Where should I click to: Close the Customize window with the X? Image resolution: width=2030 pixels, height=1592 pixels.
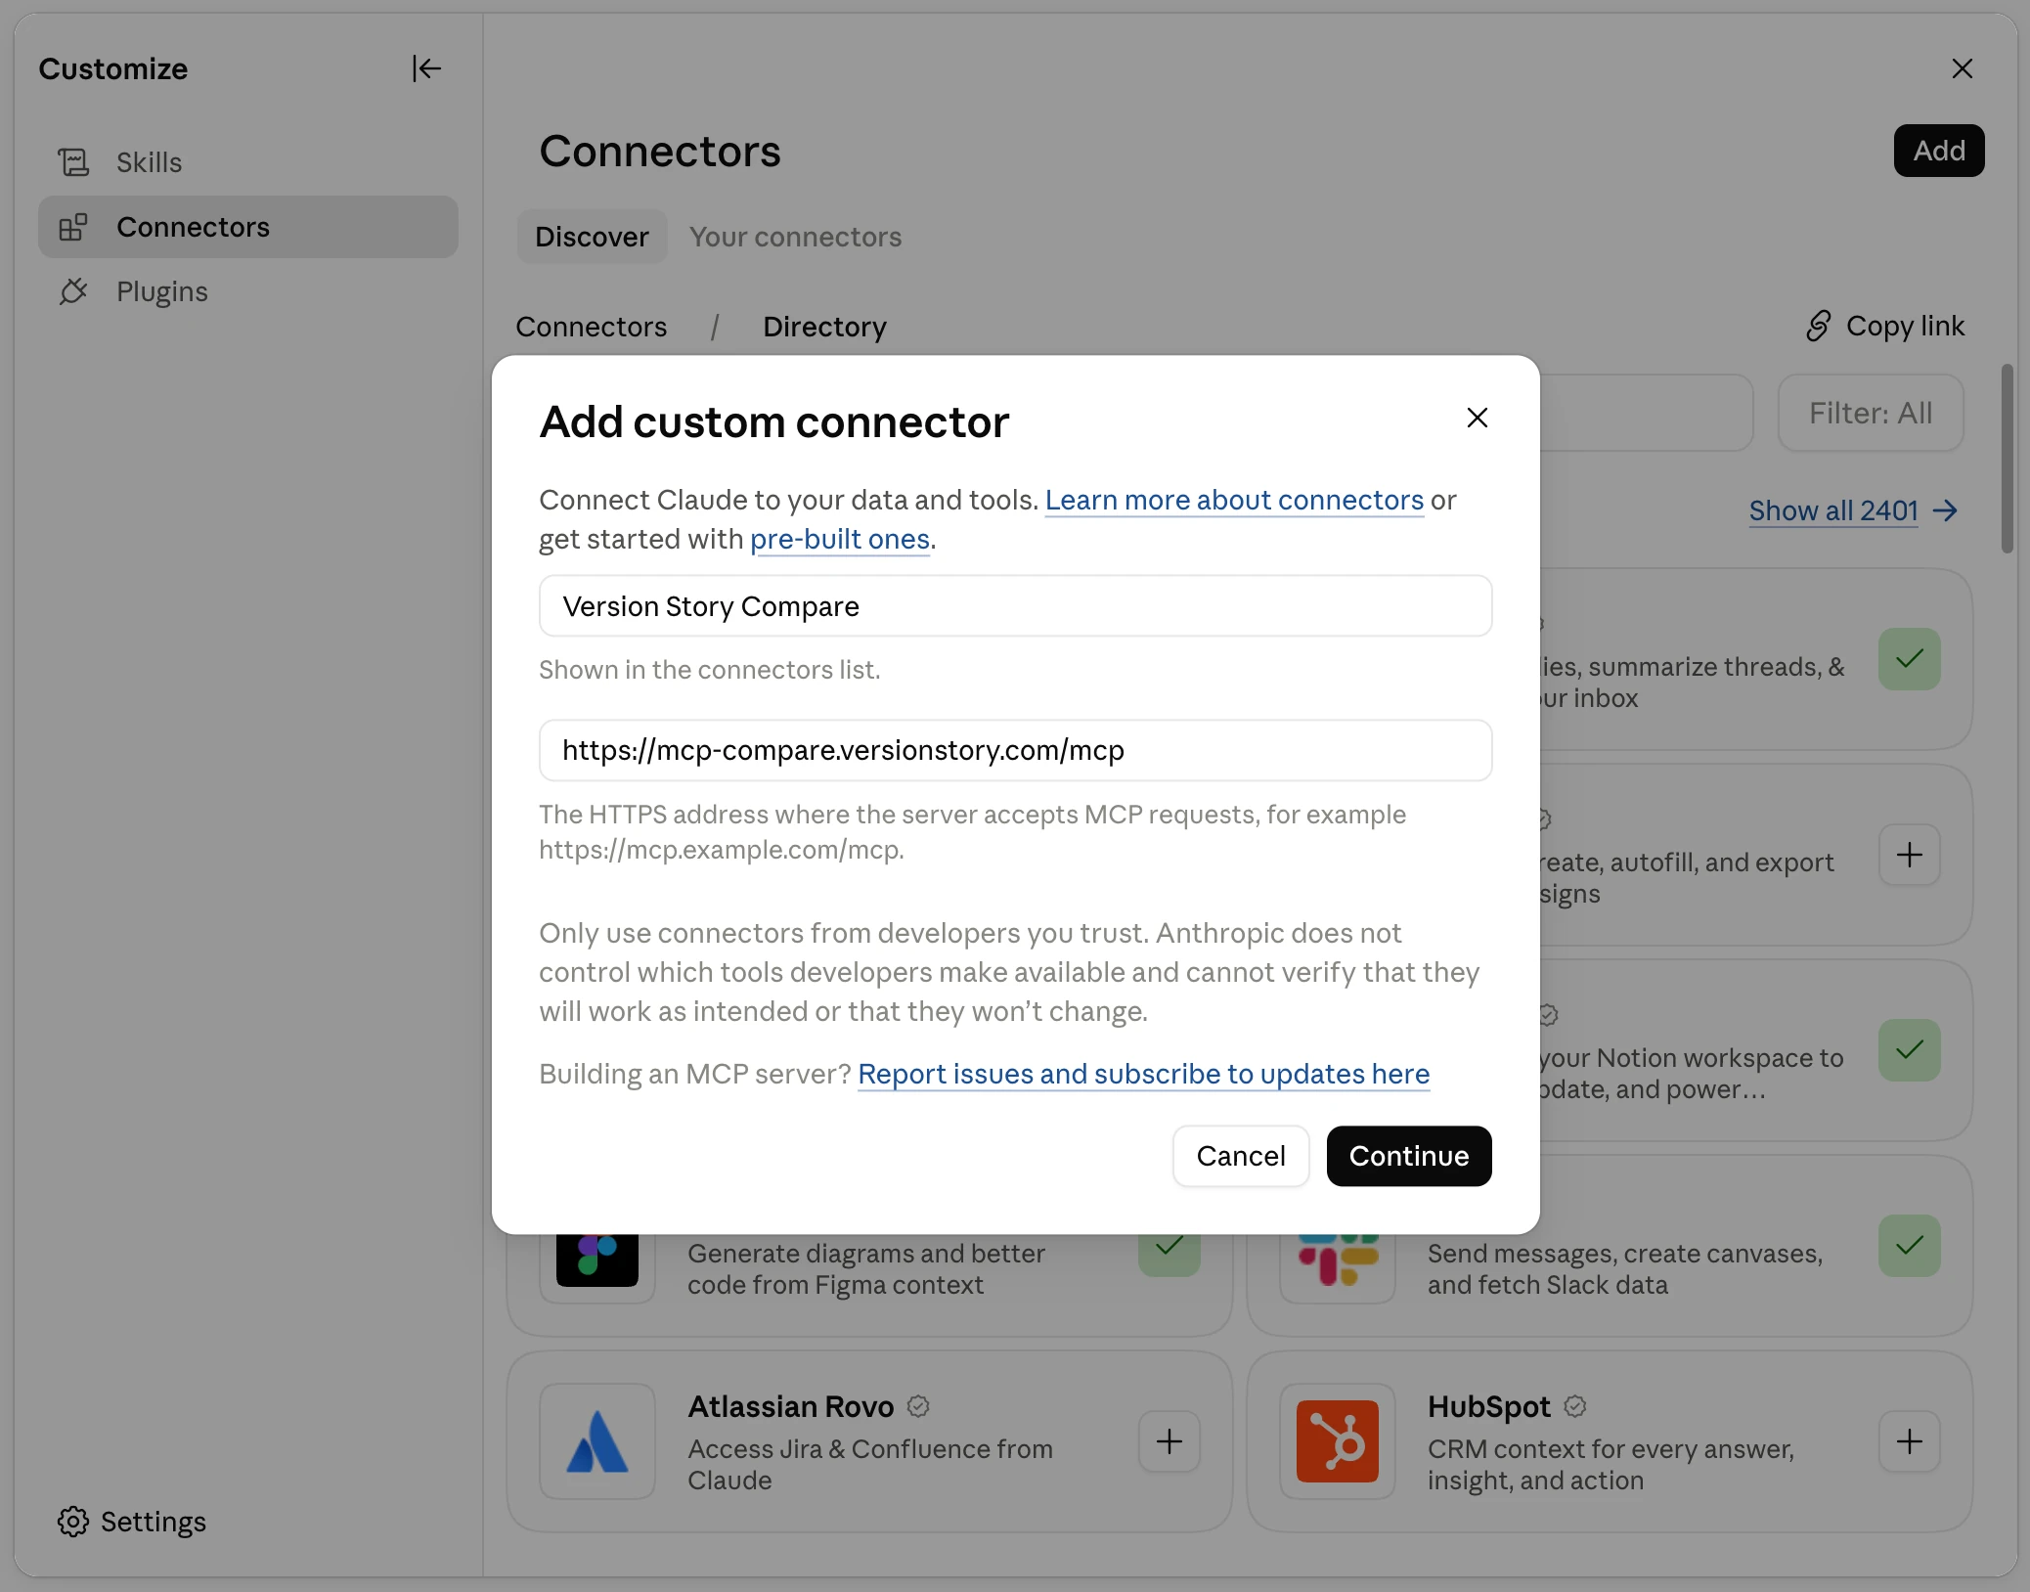[x=1962, y=68]
